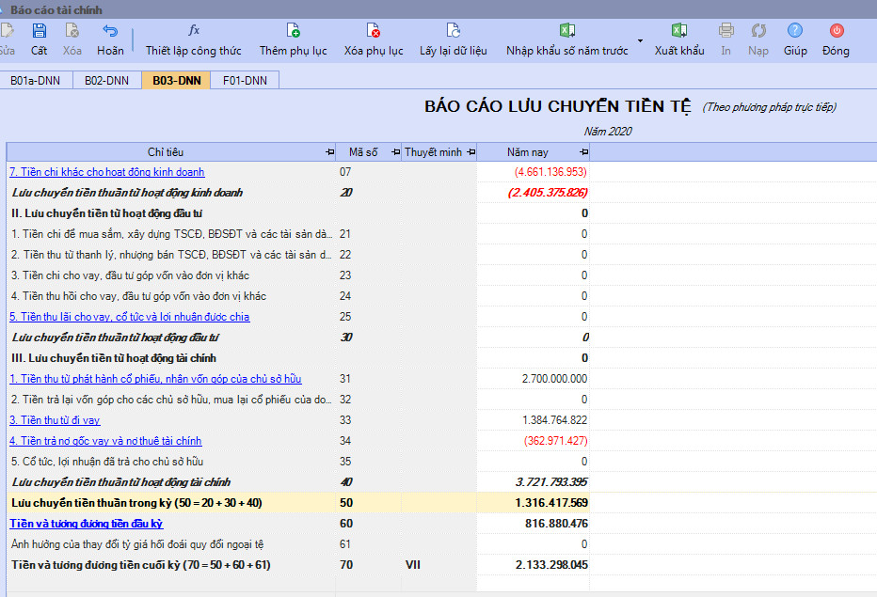
Task: Select row 3. Tiền chi cho vay, đầu tư góp vốn
Action: click(298, 275)
